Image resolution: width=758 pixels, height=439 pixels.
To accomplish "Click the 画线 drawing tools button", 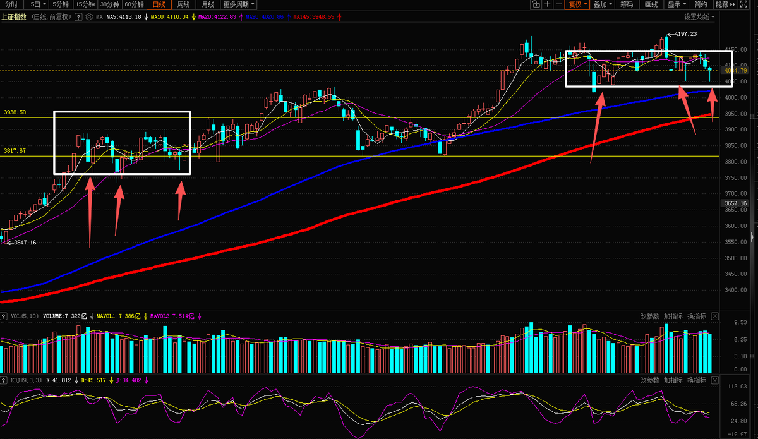I will coord(651,4).
